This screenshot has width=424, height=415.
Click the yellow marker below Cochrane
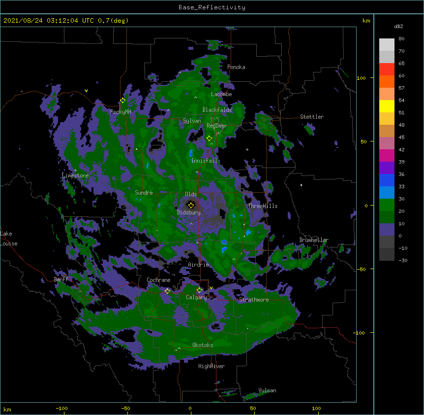pyautogui.click(x=167, y=291)
